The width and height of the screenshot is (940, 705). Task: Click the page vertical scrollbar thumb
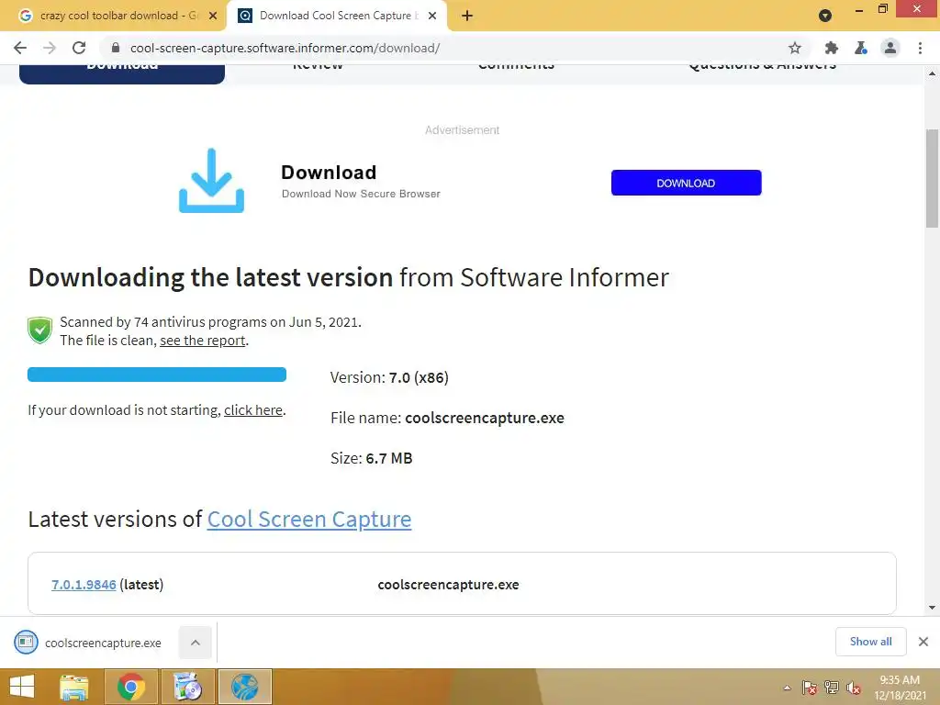coord(932,178)
